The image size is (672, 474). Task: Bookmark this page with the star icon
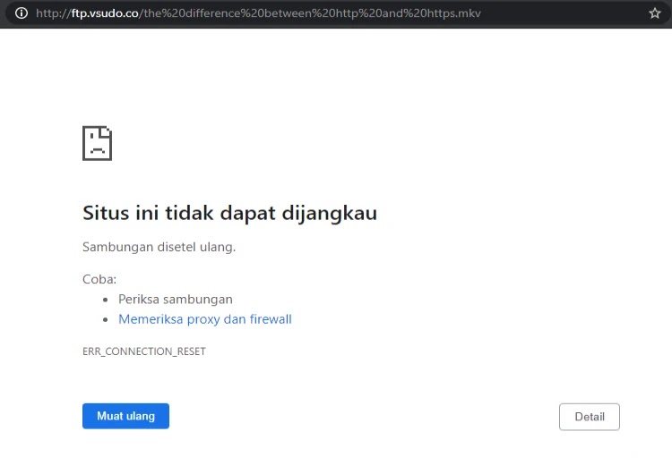(654, 13)
